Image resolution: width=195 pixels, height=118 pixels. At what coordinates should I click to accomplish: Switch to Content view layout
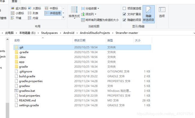click(x=33, y=18)
